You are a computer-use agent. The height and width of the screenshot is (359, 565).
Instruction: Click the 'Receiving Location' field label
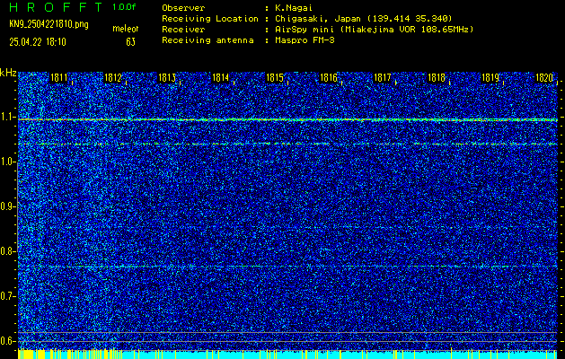click(210, 19)
